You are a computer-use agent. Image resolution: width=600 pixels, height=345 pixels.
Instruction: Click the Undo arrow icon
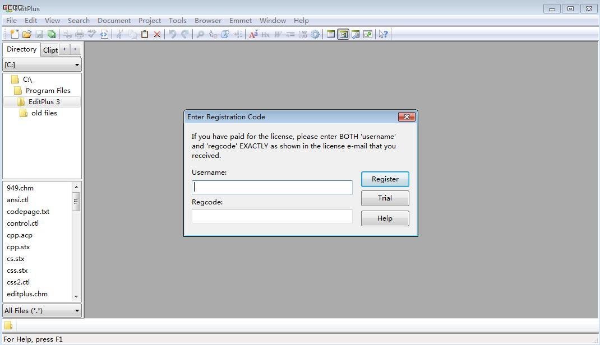173,34
